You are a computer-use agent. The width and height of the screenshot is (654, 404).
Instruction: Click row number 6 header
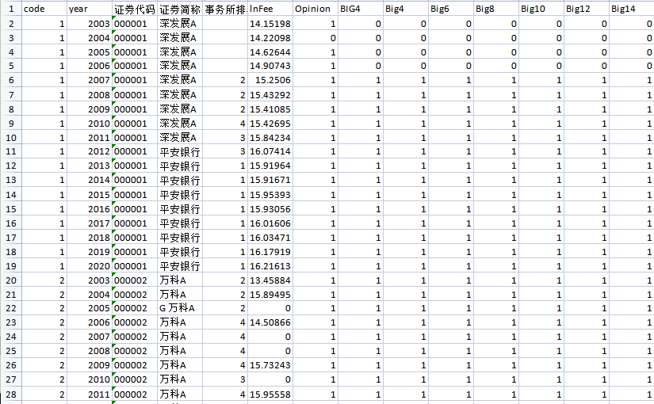10,81
